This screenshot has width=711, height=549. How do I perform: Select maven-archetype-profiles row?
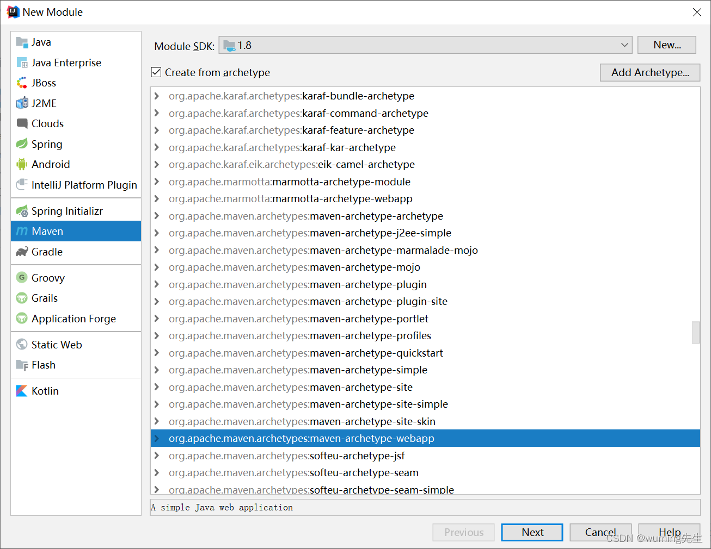click(425, 336)
